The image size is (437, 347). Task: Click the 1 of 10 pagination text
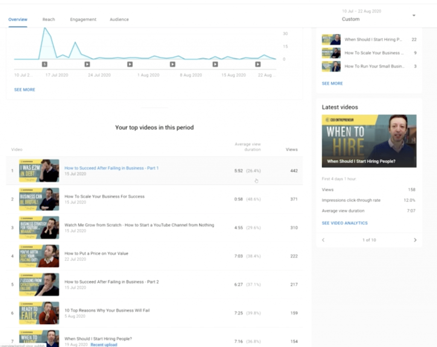[x=369, y=240]
